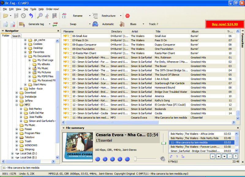
Task: Click the walking figure toolbar icon
Action: click(x=47, y=16)
